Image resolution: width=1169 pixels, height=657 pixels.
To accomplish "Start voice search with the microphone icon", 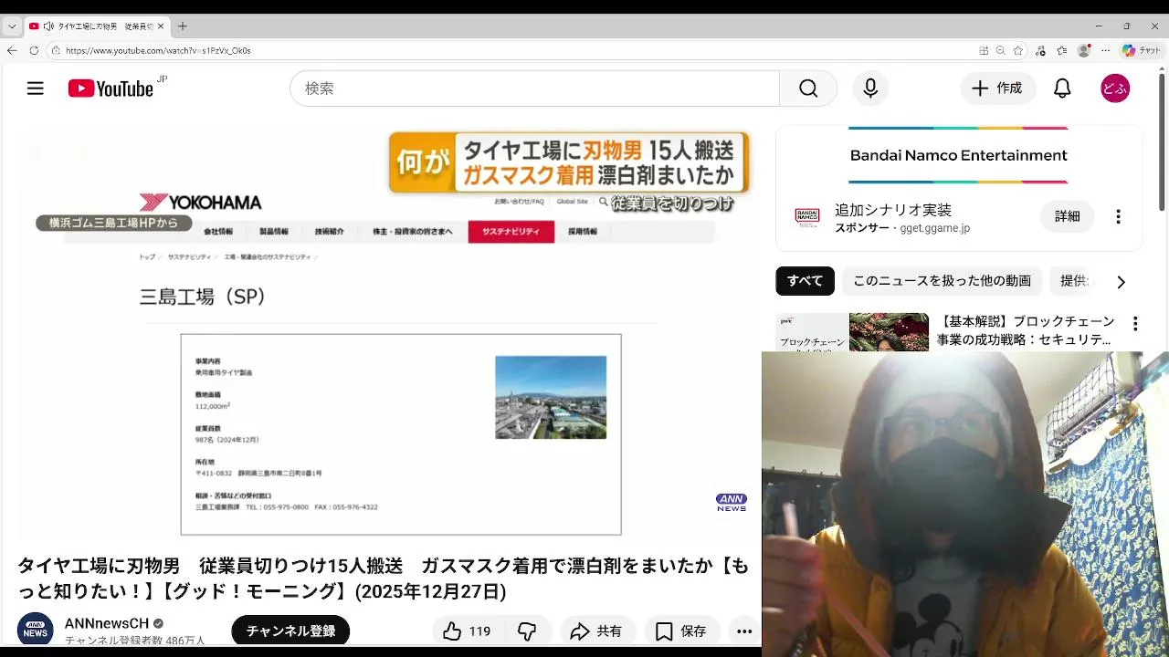I will click(870, 89).
